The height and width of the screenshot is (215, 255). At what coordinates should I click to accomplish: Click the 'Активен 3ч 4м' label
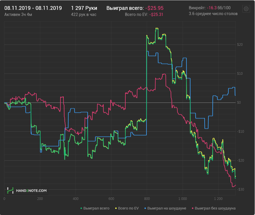18,15
